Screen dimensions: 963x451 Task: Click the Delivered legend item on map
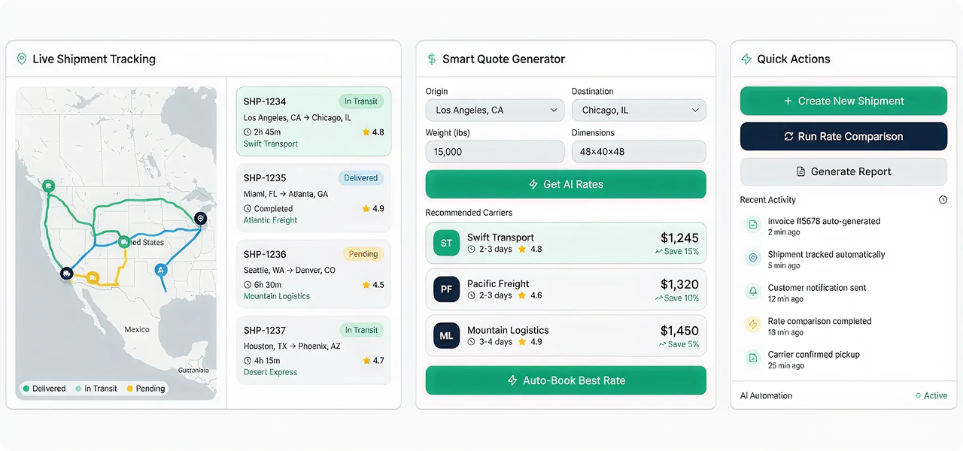coord(44,389)
